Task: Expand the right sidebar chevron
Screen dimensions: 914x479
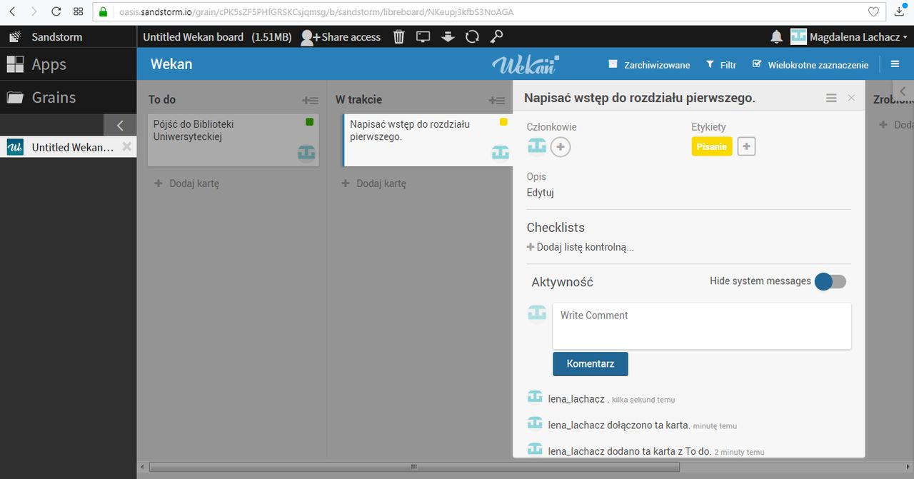Action: pyautogui.click(x=903, y=91)
